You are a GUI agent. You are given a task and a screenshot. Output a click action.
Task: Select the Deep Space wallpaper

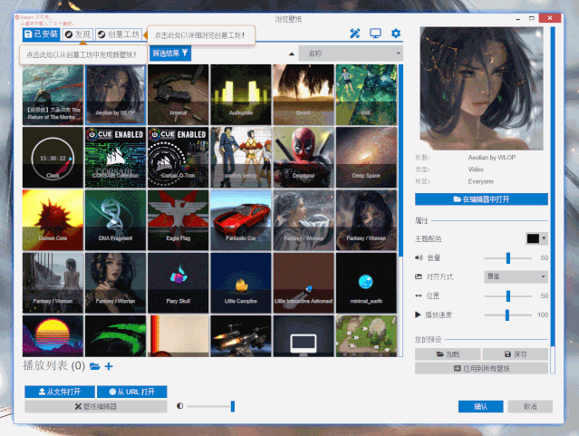(366, 158)
